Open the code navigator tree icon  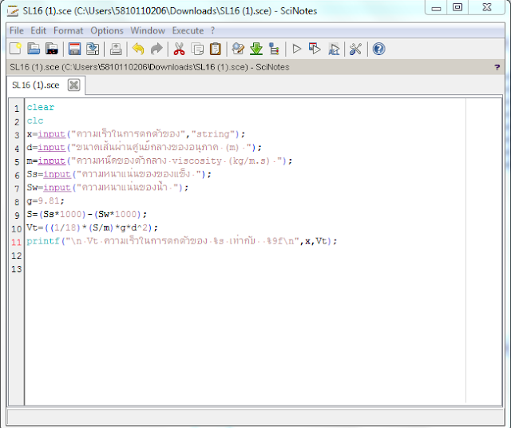point(274,49)
